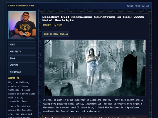Click the 'In 2025, so much' paragraph
Viewport: 158px width, 118px height.
point(93,105)
